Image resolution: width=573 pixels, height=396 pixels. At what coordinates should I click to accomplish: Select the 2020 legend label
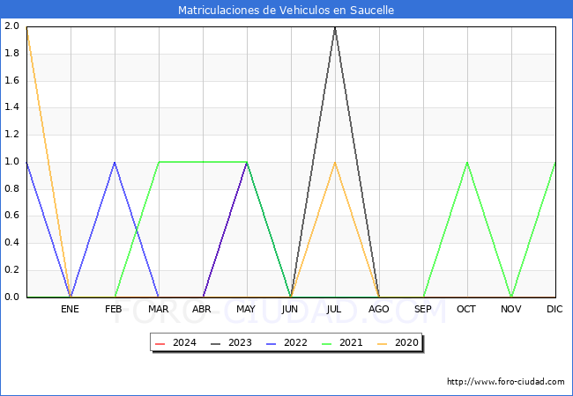406,343
